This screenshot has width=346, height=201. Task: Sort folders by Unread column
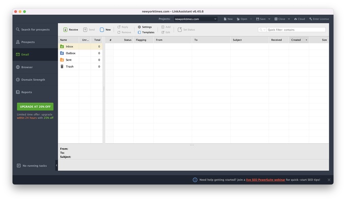[85, 40]
